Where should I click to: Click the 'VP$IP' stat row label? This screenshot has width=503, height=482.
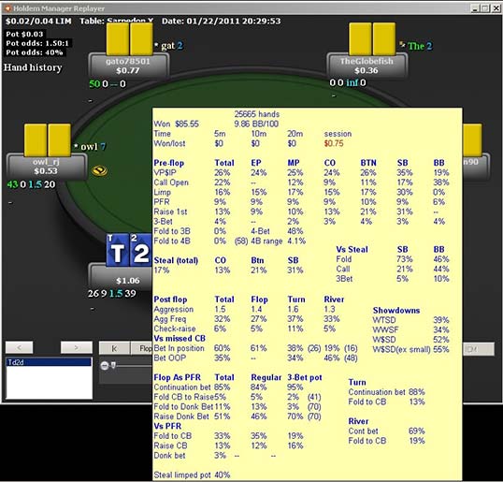(x=165, y=172)
